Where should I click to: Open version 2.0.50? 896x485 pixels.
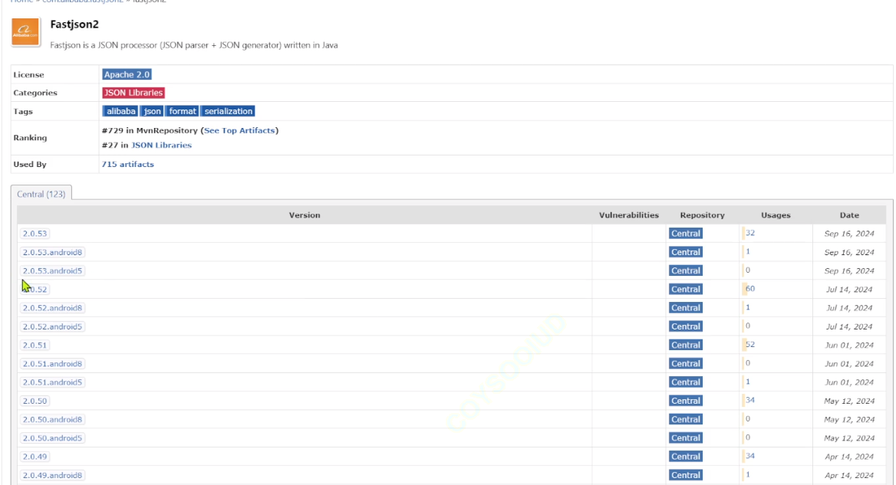point(35,401)
